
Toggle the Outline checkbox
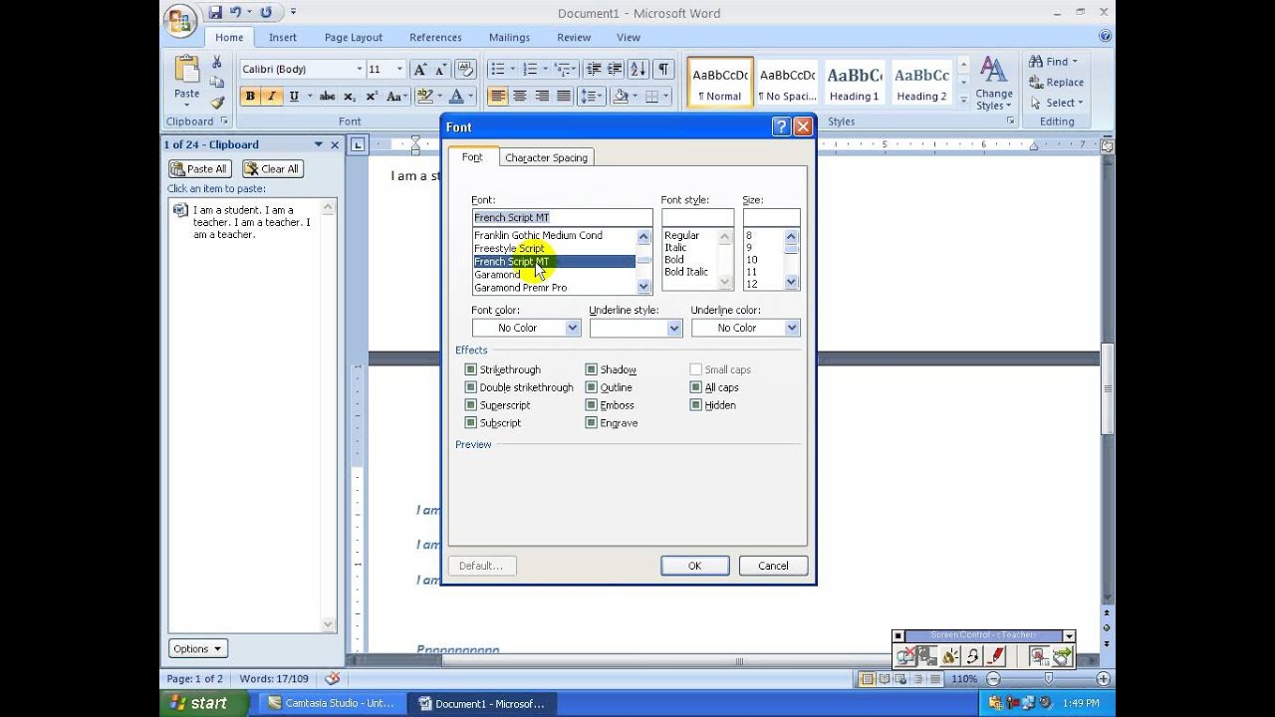[x=592, y=387]
